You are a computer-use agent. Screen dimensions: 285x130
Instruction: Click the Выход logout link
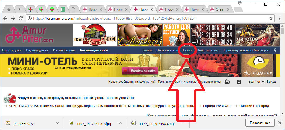point(271,82)
